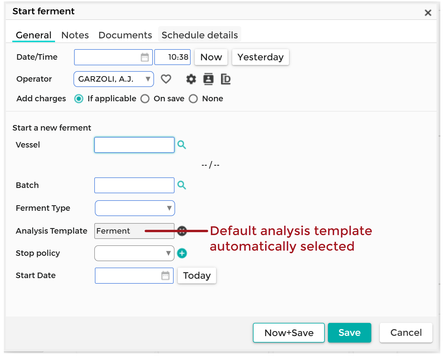
Task: Expand the Ferment Type dropdown
Action: (135, 208)
